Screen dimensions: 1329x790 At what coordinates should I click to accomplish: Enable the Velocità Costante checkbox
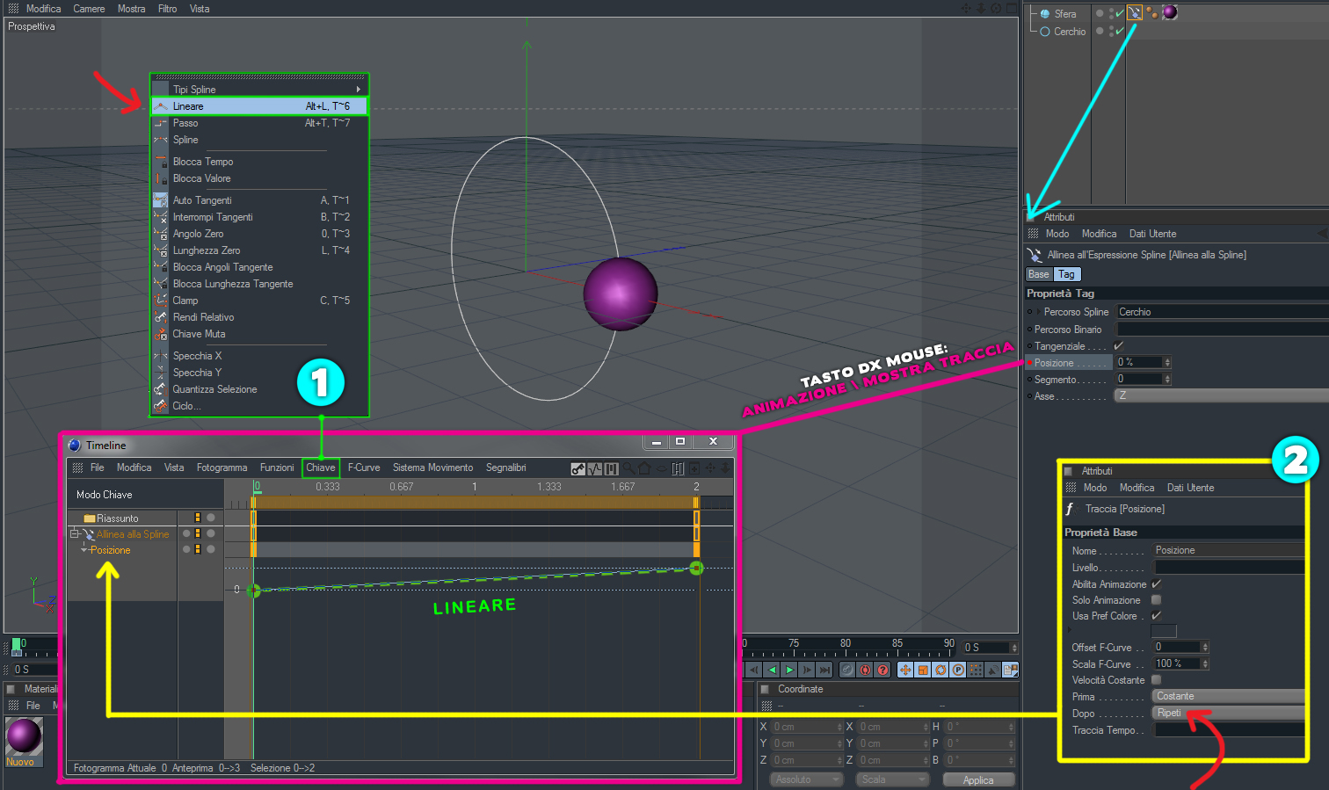click(x=1157, y=680)
